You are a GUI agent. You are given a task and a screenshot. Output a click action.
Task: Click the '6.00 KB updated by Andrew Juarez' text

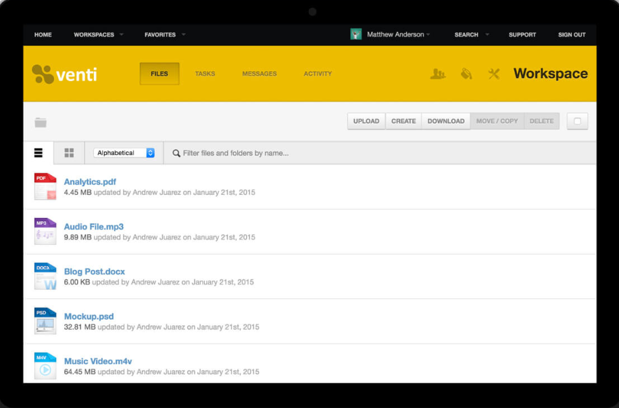pyautogui.click(x=159, y=282)
